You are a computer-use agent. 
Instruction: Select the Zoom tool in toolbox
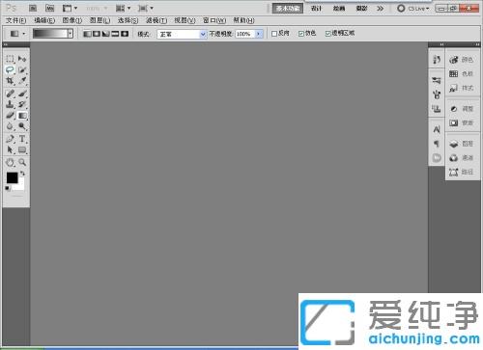(x=22, y=162)
